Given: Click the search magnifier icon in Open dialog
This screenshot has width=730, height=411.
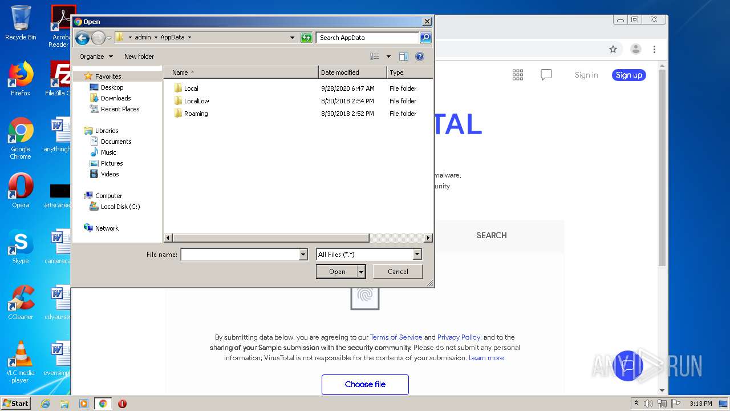Looking at the screenshot, I should pos(425,38).
